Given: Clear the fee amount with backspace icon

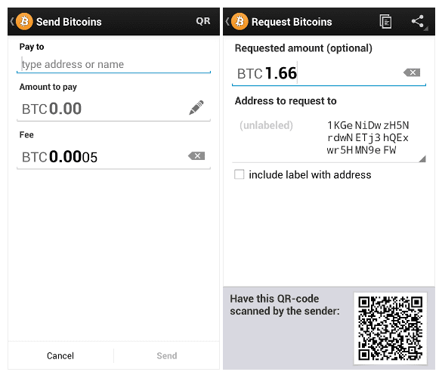Looking at the screenshot, I should pyautogui.click(x=196, y=155).
